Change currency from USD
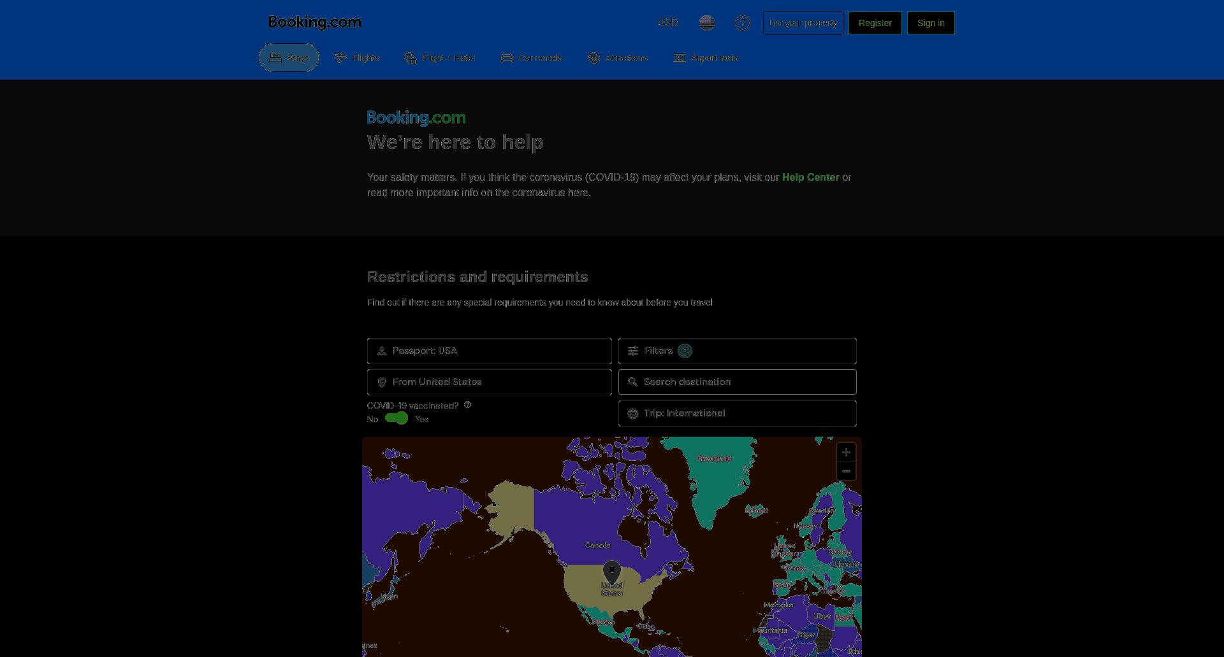The width and height of the screenshot is (1224, 657). coord(667,23)
